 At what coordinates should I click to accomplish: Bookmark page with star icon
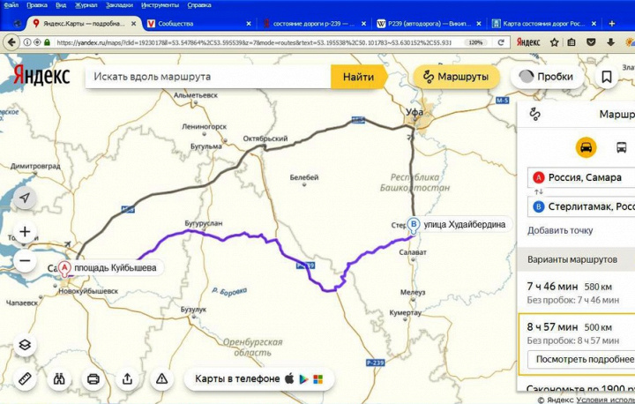pos(554,42)
